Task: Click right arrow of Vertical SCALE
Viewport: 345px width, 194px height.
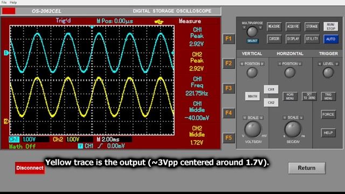Action: (x=261, y=118)
